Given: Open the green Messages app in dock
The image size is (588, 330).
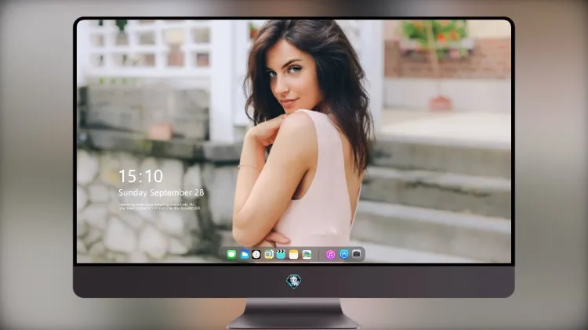Looking at the screenshot, I should [231, 254].
